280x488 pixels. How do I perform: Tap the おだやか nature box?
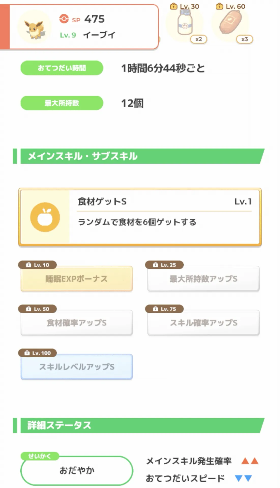[x=77, y=470]
